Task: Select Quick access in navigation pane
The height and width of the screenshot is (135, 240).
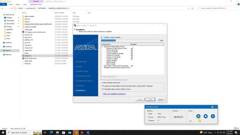Action: pyautogui.click(x=10, y=15)
